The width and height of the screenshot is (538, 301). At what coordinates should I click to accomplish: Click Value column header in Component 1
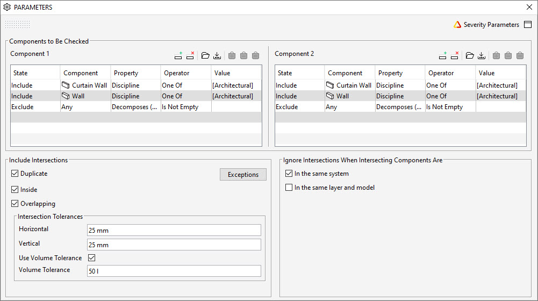click(236, 73)
